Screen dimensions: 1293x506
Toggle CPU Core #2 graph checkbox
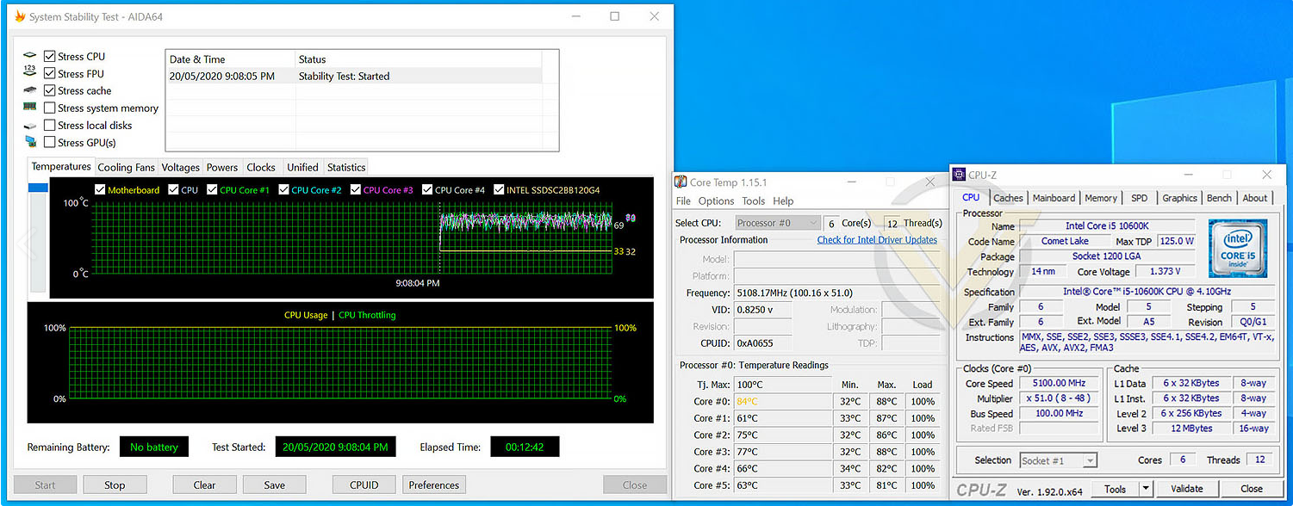(283, 189)
